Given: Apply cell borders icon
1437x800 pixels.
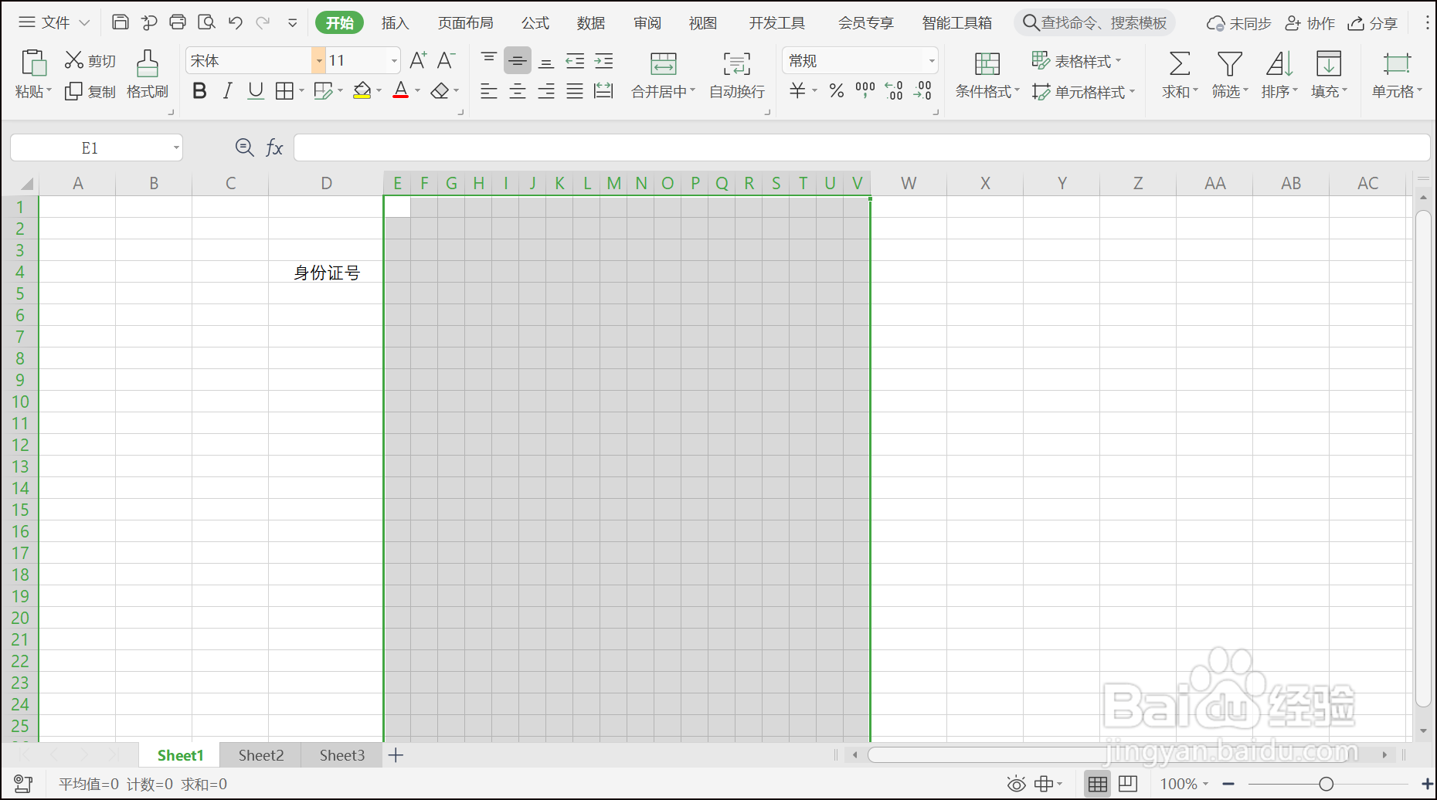Looking at the screenshot, I should (284, 91).
